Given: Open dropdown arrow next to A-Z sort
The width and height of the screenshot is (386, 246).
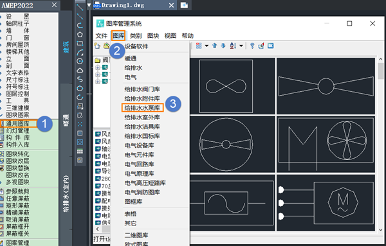Looking at the screenshot, I should (241, 46).
